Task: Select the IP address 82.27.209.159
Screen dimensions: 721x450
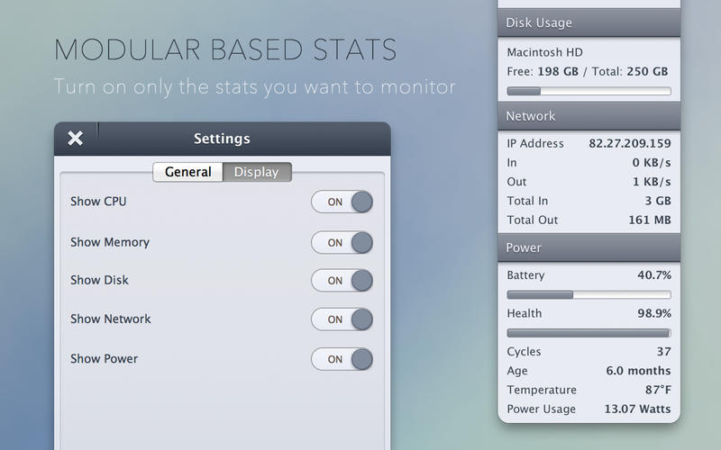Action: pos(630,143)
